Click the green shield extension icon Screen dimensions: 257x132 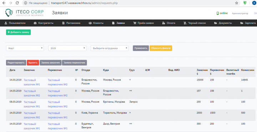[245, 3]
